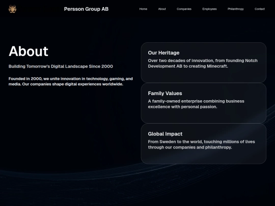The width and height of the screenshot is (275, 206).
Task: Click the "A family-owned enterprise" description
Action: tap(196, 104)
